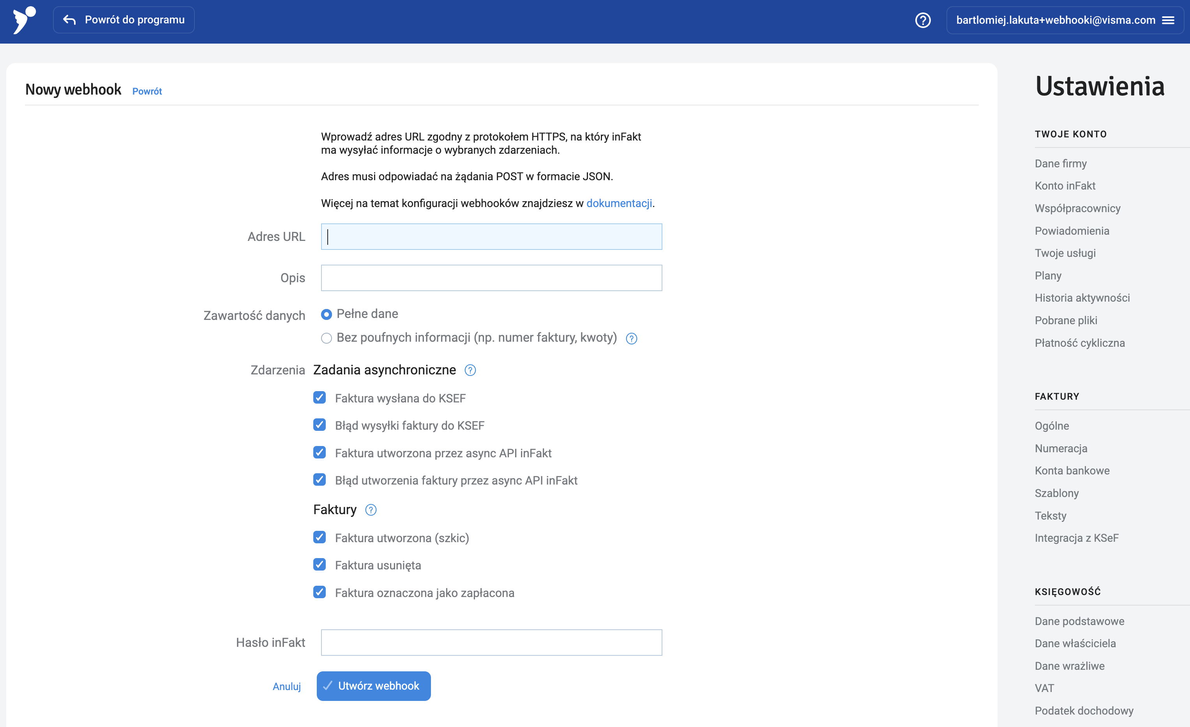Image resolution: width=1190 pixels, height=727 pixels.
Task: Click 'Utwórz webhook' button
Action: coord(373,686)
